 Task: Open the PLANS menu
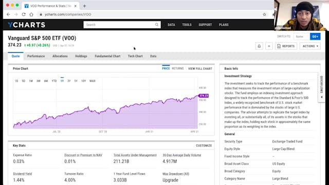click(224, 25)
